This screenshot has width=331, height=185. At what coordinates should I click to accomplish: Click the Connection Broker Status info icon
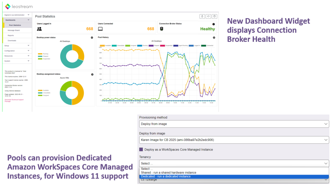(213, 24)
